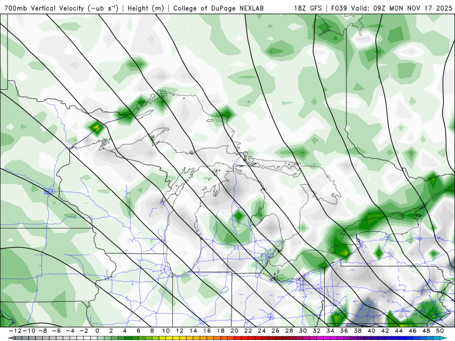Click the '32' color scale label
The height and width of the screenshot is (341, 455).
[317, 331]
